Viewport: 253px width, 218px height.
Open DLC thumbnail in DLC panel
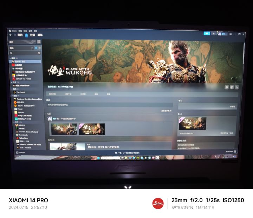click(x=193, y=124)
